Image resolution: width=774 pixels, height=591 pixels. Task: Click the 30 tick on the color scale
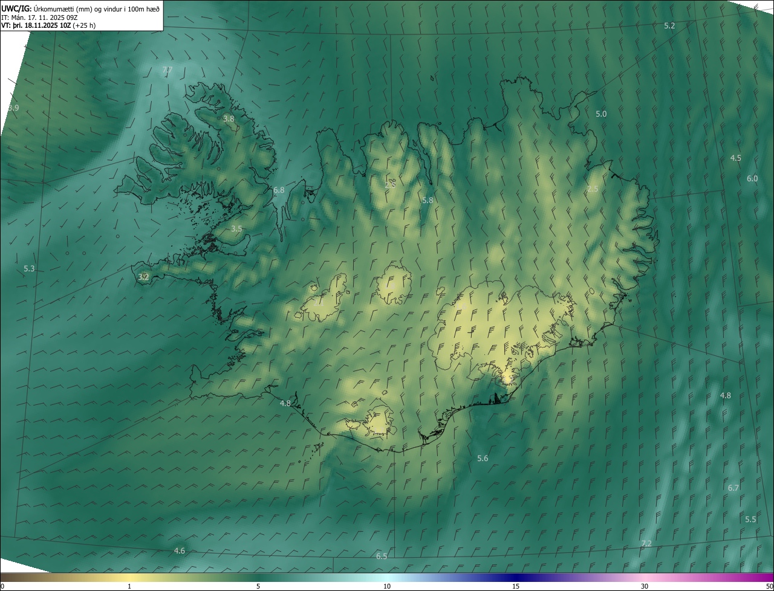[x=645, y=586]
